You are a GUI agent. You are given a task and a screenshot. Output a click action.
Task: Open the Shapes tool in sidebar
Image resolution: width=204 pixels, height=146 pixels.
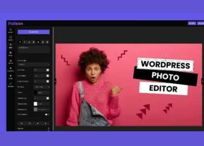[x=10, y=62]
